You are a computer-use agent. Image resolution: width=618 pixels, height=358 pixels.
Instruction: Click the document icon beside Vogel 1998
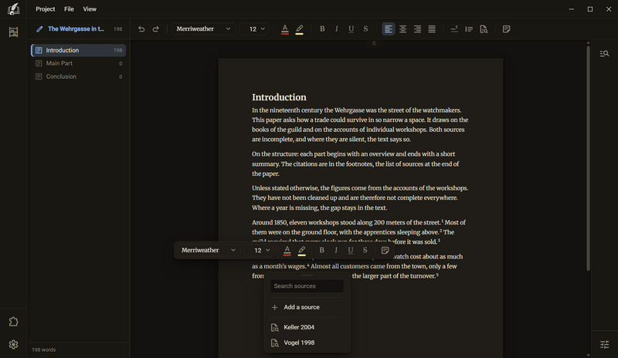275,343
